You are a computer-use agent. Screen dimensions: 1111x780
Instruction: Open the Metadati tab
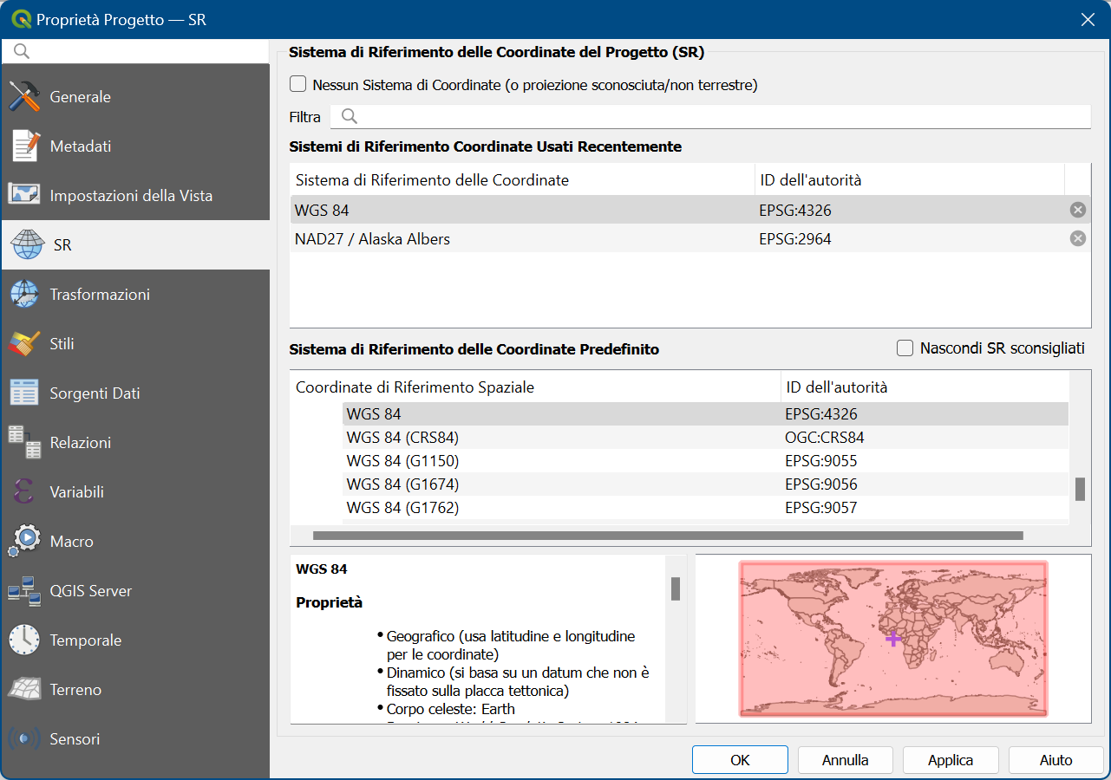[134, 146]
